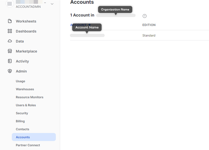
Task: Click the Dashboards grid icon
Action: (x=10, y=31)
